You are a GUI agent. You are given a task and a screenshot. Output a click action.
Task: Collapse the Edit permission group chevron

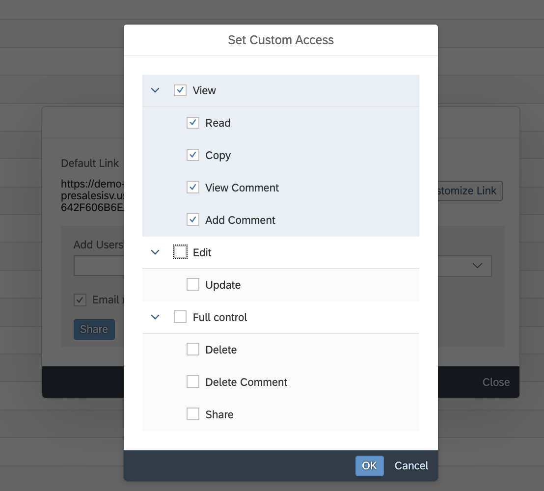155,252
